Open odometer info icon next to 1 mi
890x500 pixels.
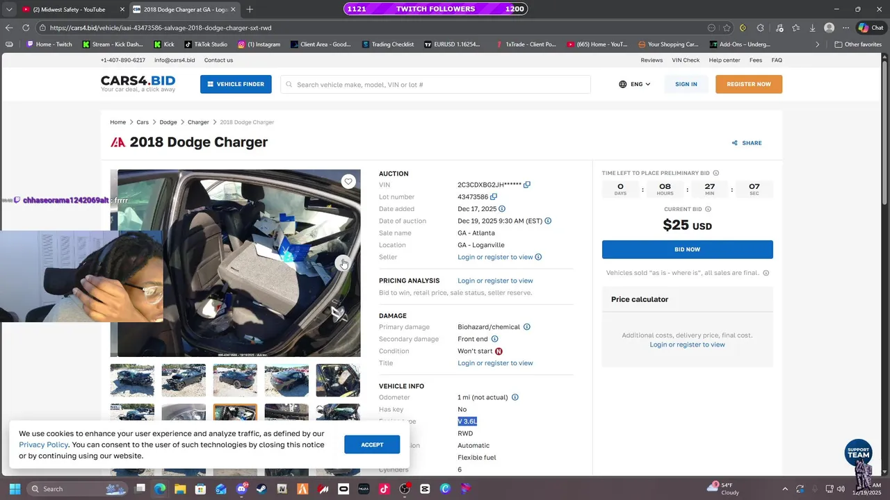coord(515,397)
